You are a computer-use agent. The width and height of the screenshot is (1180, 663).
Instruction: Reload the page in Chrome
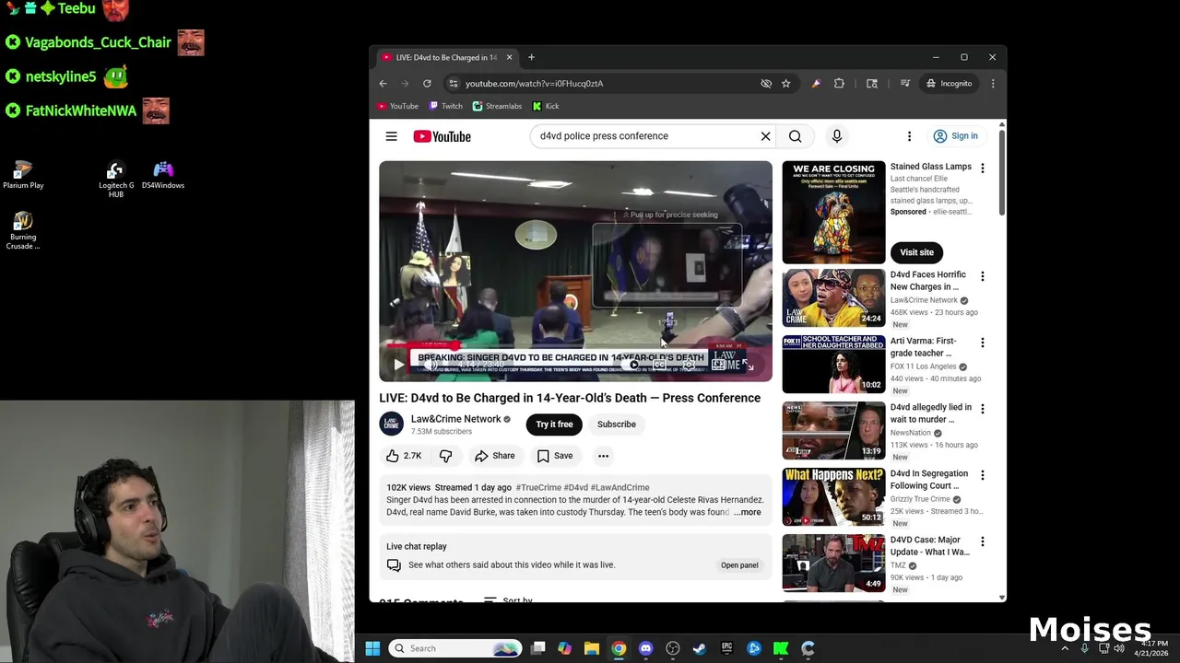point(427,83)
